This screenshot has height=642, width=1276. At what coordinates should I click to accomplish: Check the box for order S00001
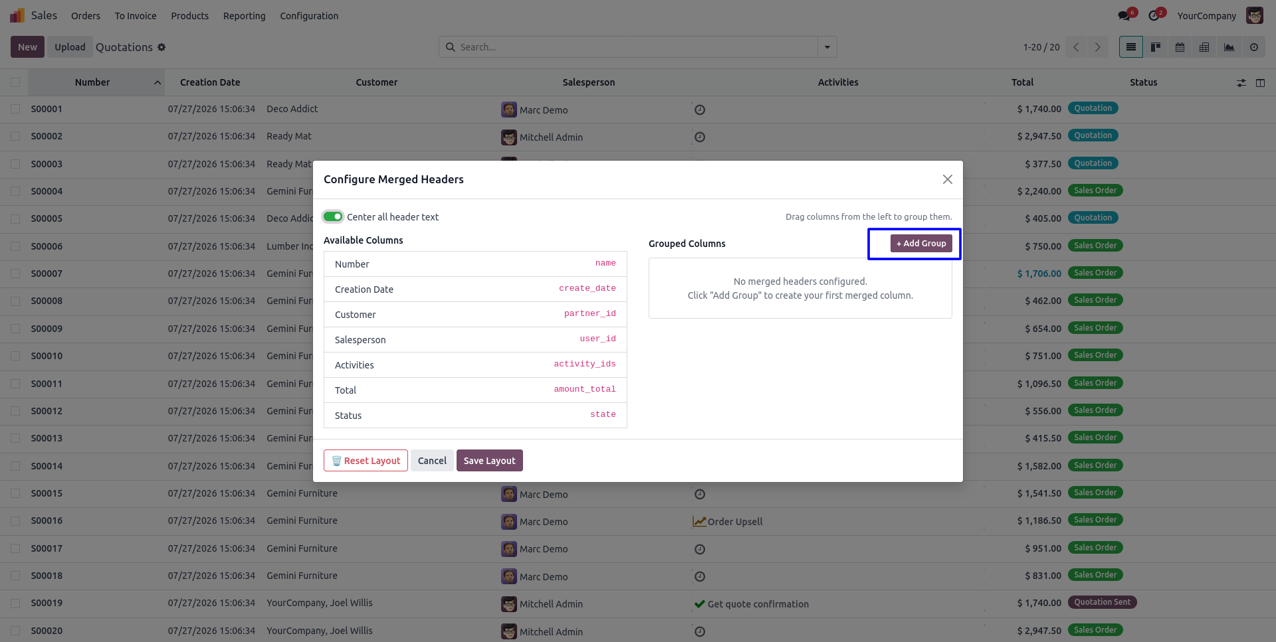point(15,109)
